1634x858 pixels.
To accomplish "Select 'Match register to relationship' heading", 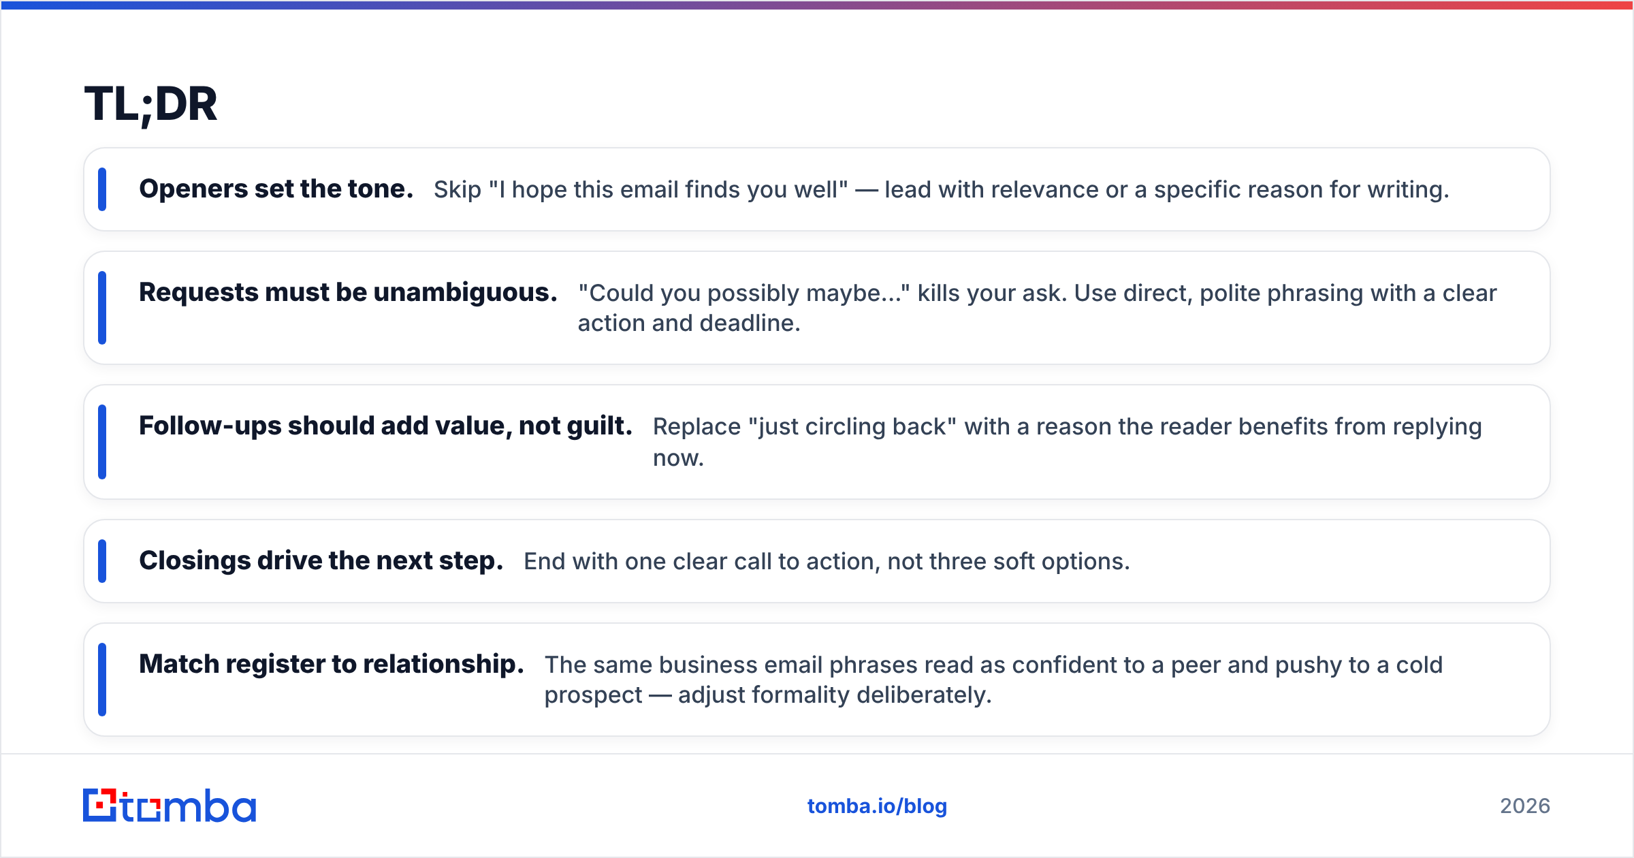I will [331, 664].
